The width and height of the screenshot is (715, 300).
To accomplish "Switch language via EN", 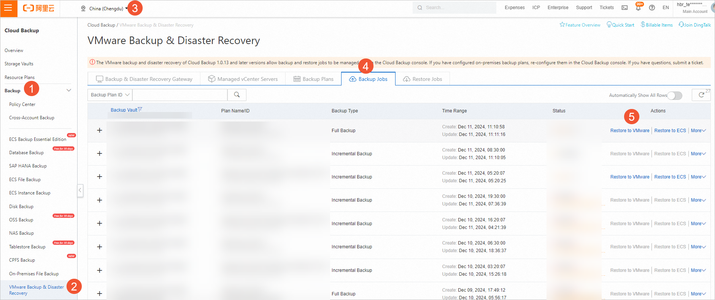I will 666,8.
